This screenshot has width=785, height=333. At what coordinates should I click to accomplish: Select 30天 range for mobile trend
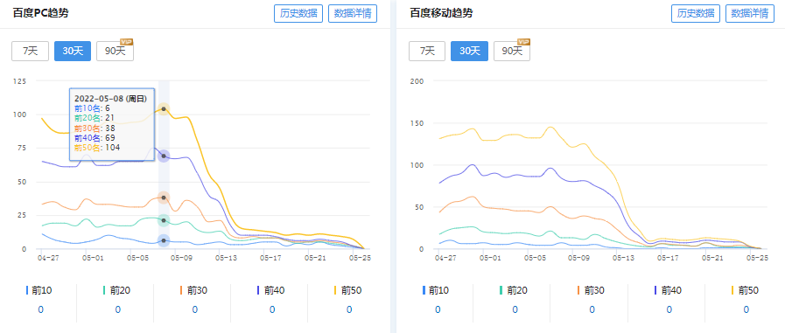point(470,51)
